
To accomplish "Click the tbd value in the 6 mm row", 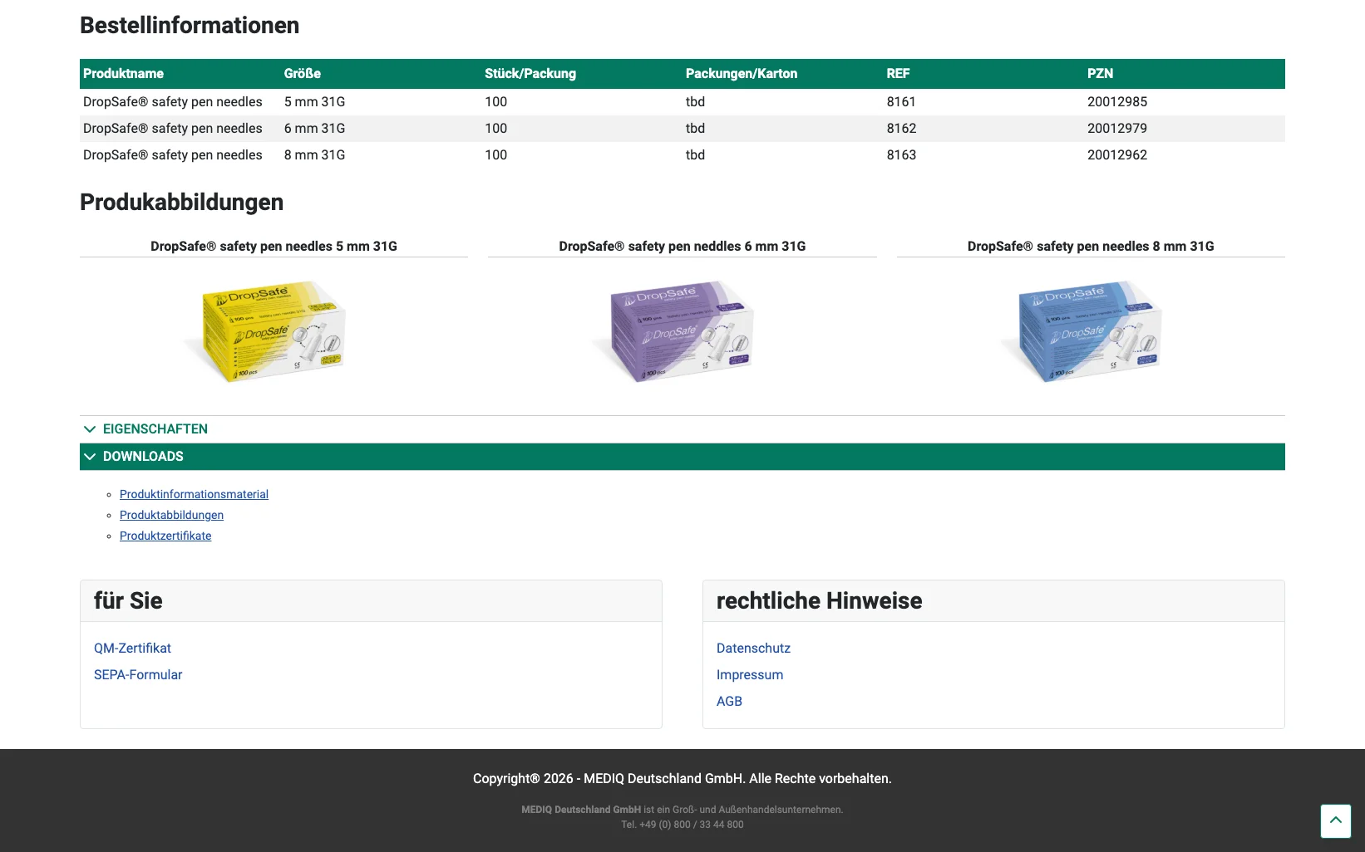I will (x=695, y=128).
